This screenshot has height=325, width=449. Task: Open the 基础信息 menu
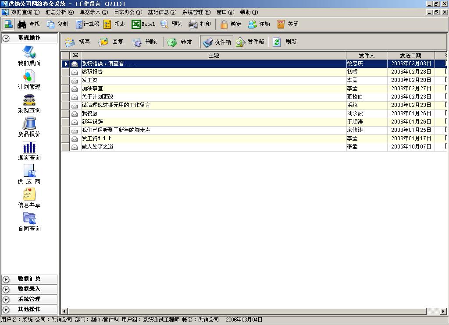162,12
